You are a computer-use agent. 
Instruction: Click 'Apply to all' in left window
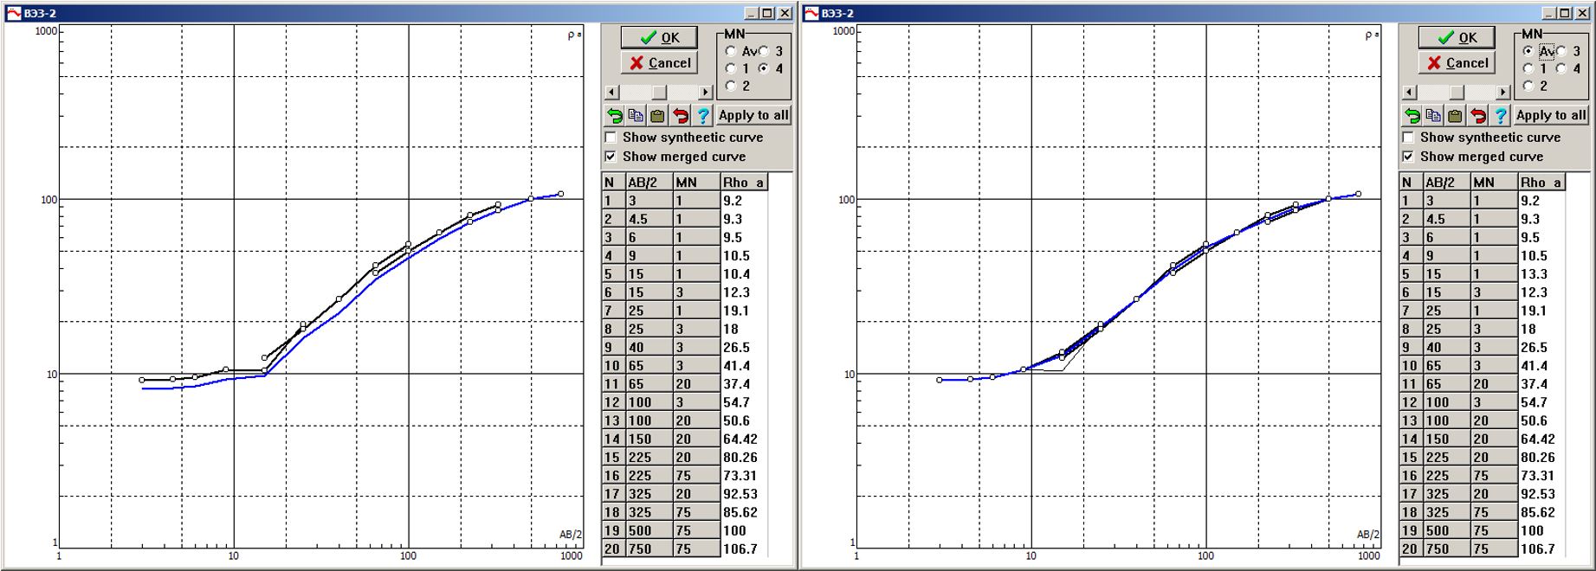pyautogui.click(x=753, y=115)
